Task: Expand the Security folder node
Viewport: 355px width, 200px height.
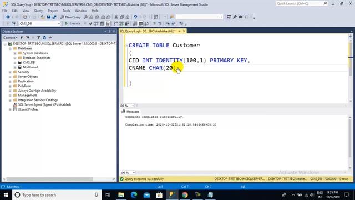Action: coord(10,72)
